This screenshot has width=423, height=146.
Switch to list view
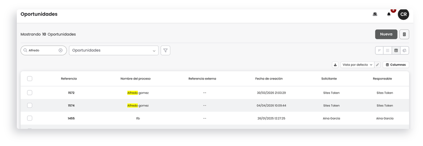388,50
